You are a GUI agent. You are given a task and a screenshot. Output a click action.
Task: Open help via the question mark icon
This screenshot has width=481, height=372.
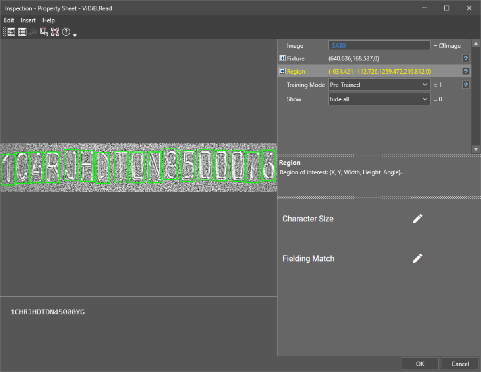pos(66,32)
